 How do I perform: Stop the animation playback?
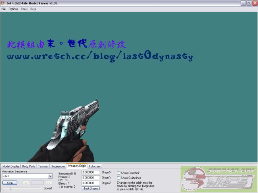pyautogui.click(x=10, y=183)
